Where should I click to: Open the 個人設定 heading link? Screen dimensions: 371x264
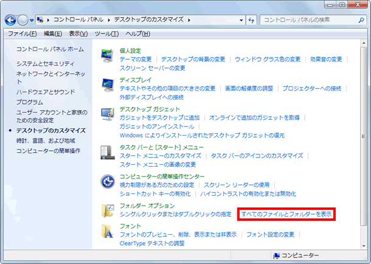(x=130, y=50)
